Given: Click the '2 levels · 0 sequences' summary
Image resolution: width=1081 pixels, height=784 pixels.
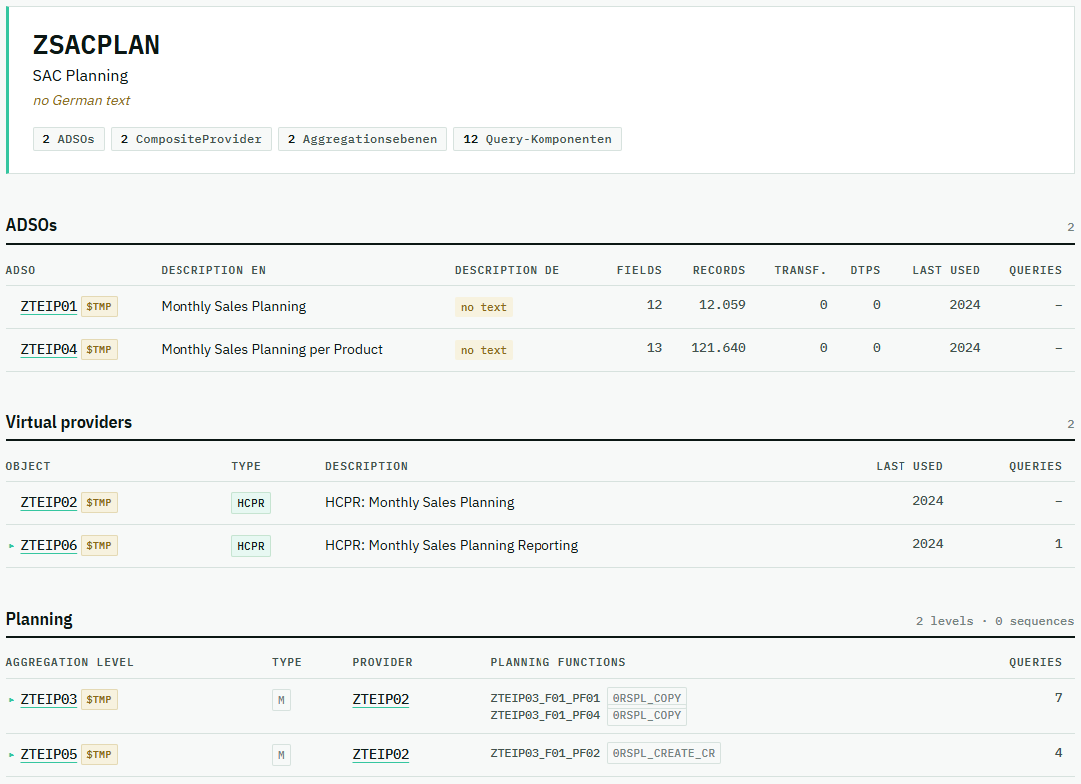Looking at the screenshot, I should [x=995, y=621].
